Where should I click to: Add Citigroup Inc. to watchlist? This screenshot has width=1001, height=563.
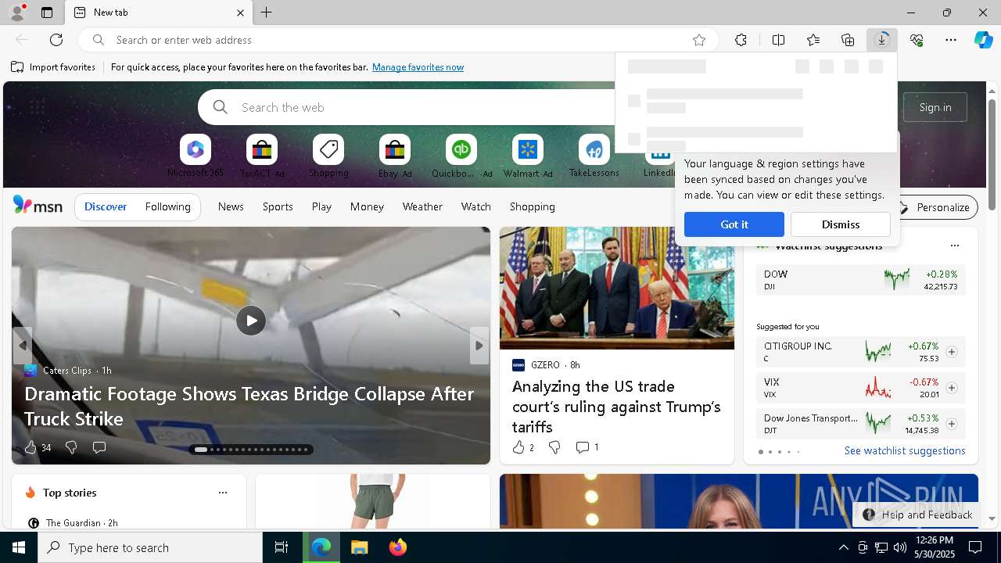coord(951,352)
